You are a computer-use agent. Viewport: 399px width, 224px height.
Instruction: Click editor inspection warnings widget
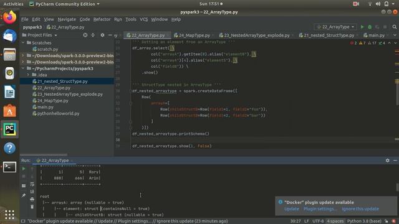click(367, 43)
